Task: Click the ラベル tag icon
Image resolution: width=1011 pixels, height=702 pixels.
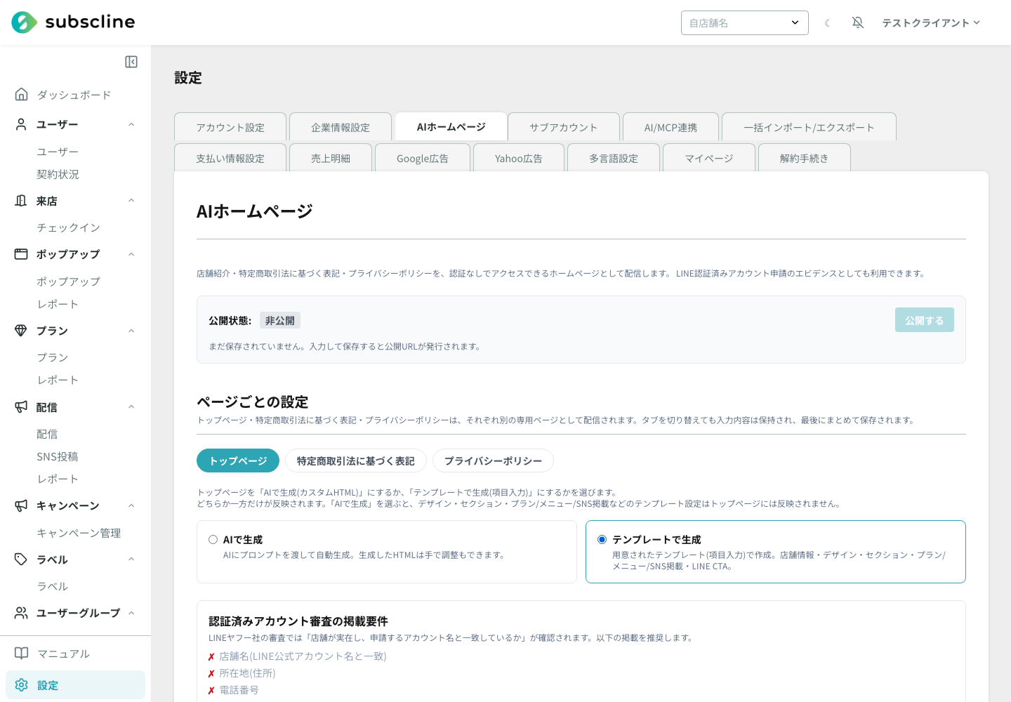Action: [x=22, y=559]
